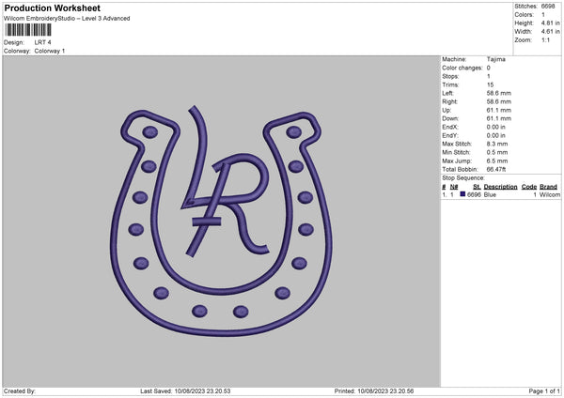This screenshot has width=564, height=398.
Task: Click the blue thread color swatch
Action: [x=462, y=194]
